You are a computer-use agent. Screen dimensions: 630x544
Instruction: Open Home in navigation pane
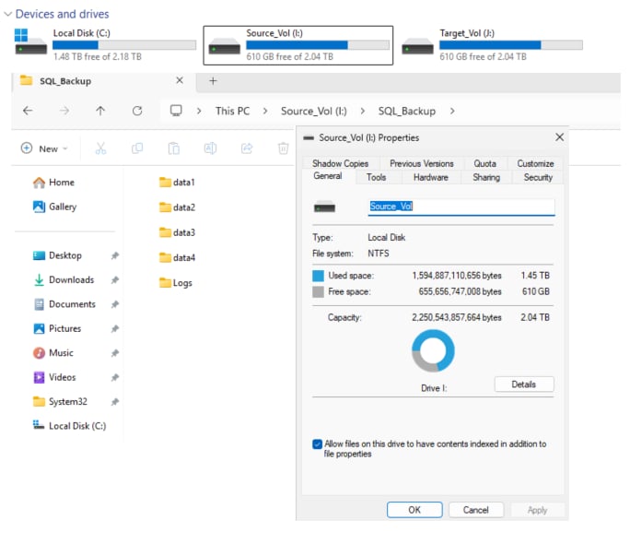point(53,183)
